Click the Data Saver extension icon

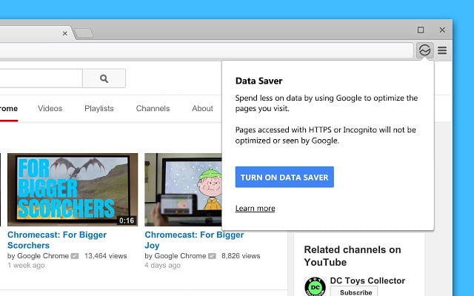tap(424, 50)
